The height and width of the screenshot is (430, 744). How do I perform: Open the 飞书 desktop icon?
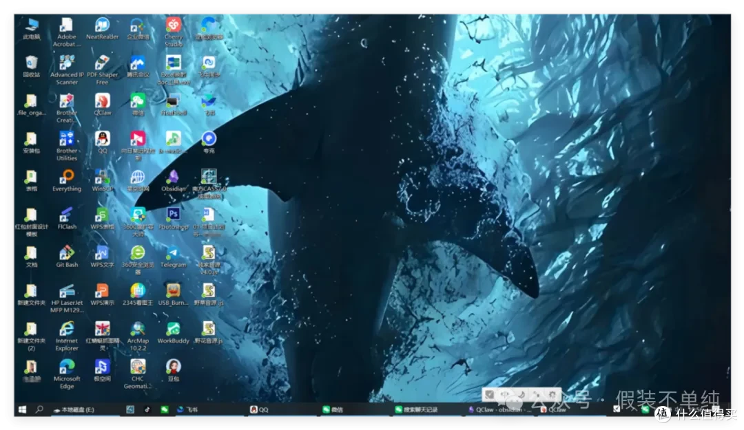(x=209, y=105)
